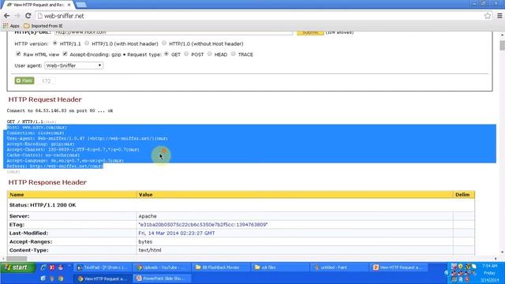Choose TRACE request type
This screenshot has width=505, height=284.
[x=234, y=54]
